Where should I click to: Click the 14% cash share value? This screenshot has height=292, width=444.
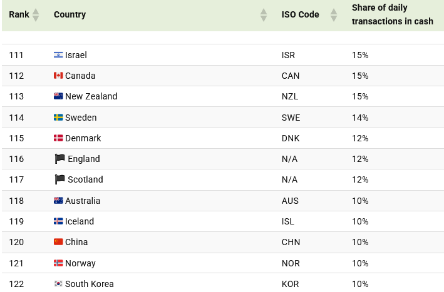point(360,118)
